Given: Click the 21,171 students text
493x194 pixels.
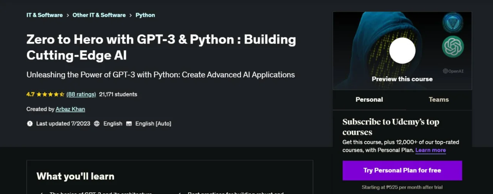Looking at the screenshot, I should pyautogui.click(x=118, y=94).
